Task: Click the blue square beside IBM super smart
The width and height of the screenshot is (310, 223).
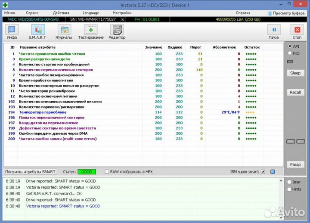Action: pos(272,172)
